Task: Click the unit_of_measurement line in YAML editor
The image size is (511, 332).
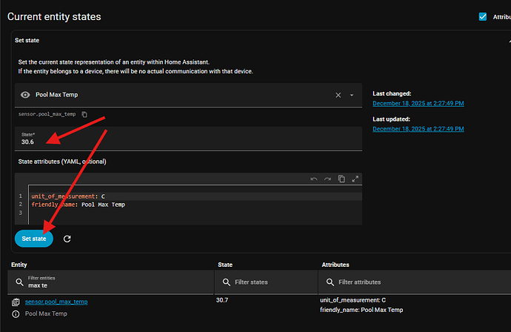Action: [196, 196]
